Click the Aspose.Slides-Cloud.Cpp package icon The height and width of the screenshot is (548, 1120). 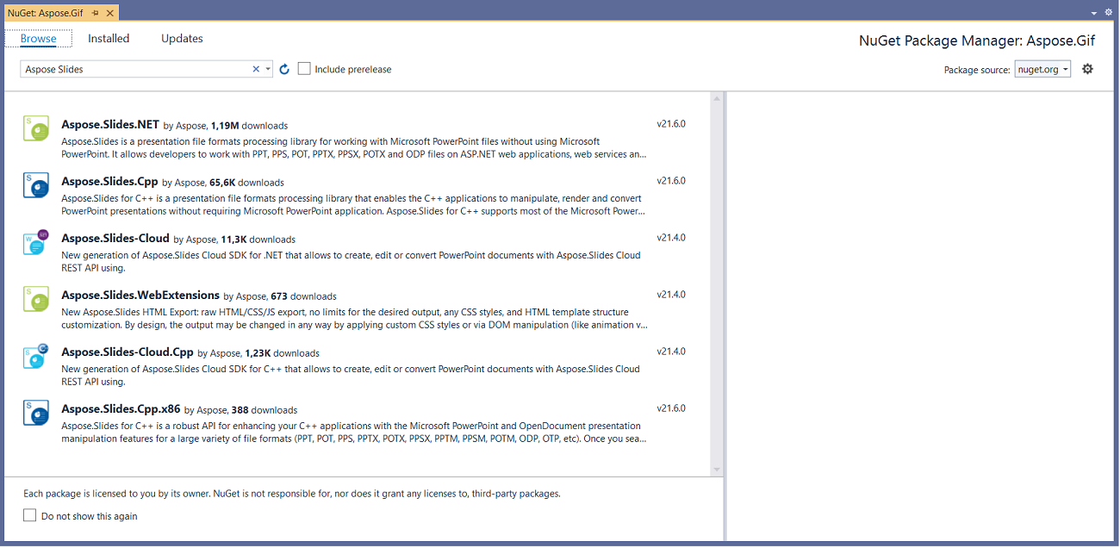coord(35,356)
